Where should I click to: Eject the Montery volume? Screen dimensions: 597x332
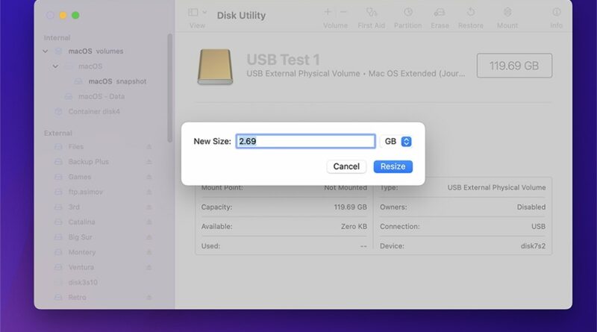click(149, 252)
